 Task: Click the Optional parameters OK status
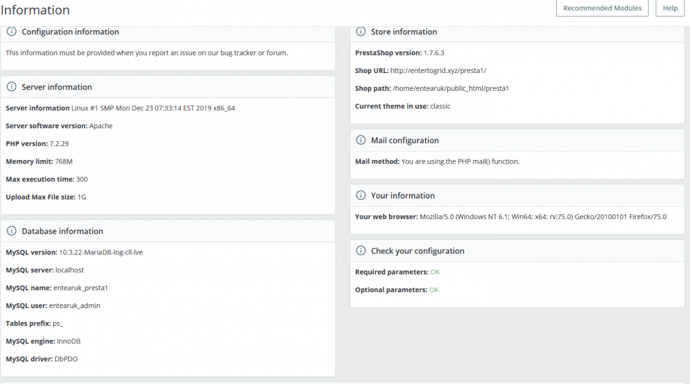point(434,290)
